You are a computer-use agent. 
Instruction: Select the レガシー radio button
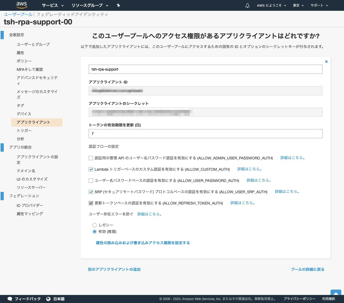point(94,225)
